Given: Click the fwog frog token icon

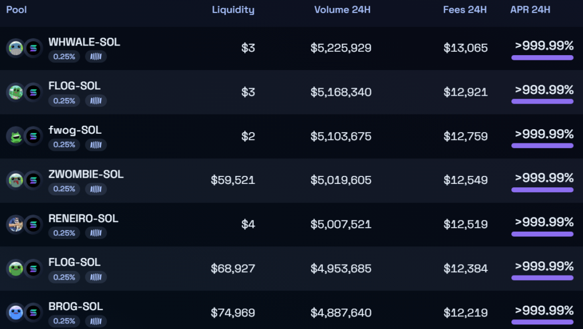Looking at the screenshot, I should pyautogui.click(x=15, y=136).
